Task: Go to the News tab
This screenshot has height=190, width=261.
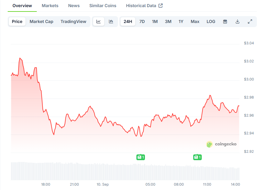Action: click(x=74, y=6)
